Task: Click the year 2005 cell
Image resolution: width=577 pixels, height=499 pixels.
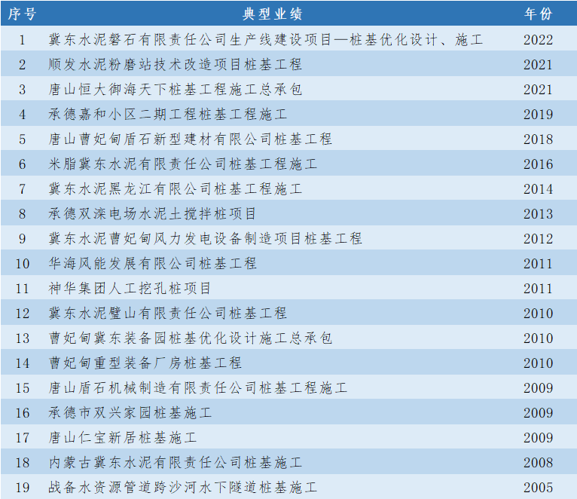Action: click(538, 487)
